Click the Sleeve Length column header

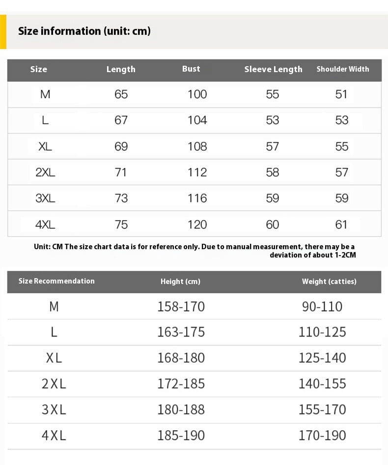coord(273,69)
